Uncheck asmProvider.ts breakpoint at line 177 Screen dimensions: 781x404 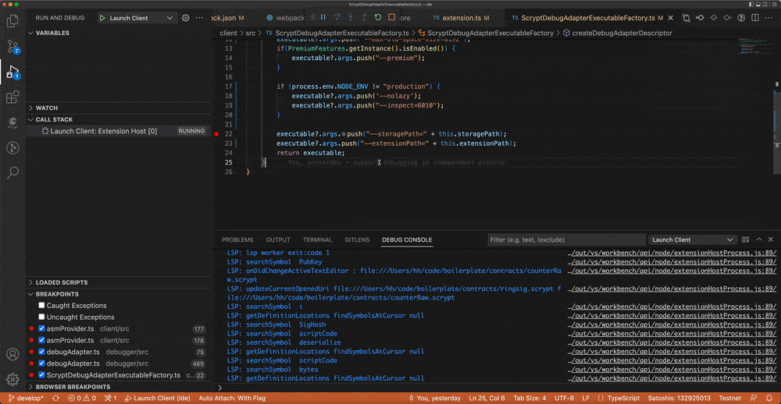coord(42,329)
